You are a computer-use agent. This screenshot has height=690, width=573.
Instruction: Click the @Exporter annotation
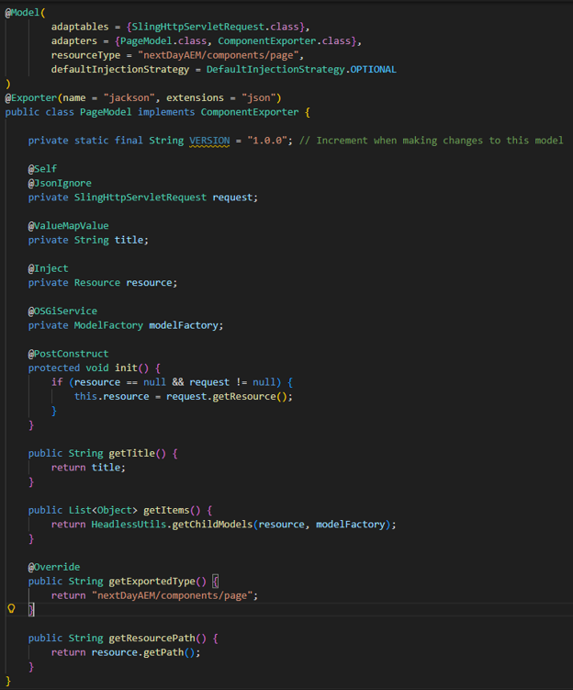point(31,97)
